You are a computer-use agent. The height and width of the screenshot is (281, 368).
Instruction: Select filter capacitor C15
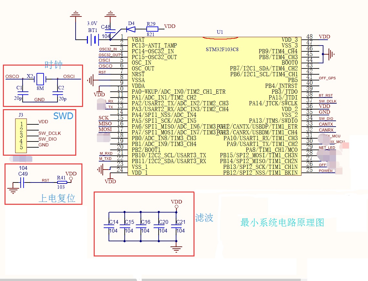coord(125,226)
